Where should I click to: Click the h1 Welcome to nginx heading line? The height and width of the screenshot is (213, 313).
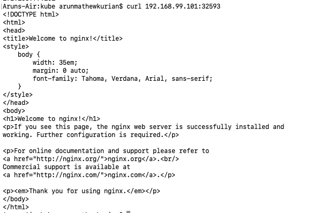[51, 119]
